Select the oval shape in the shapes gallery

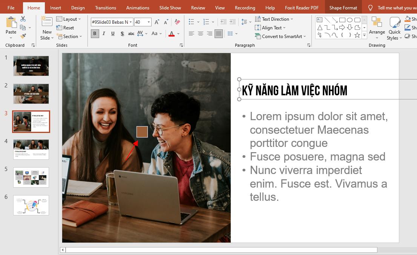tap(350, 20)
